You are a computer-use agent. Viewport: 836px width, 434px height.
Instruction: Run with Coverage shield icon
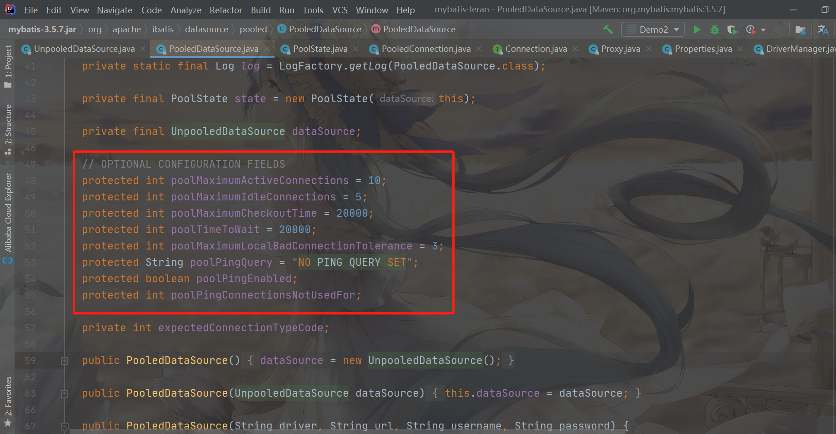732,30
